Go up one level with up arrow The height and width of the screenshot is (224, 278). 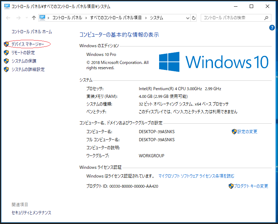(x=34, y=18)
